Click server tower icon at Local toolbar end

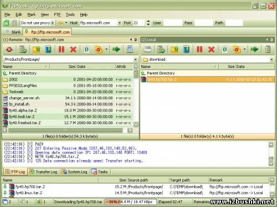pyautogui.click(x=268, y=49)
